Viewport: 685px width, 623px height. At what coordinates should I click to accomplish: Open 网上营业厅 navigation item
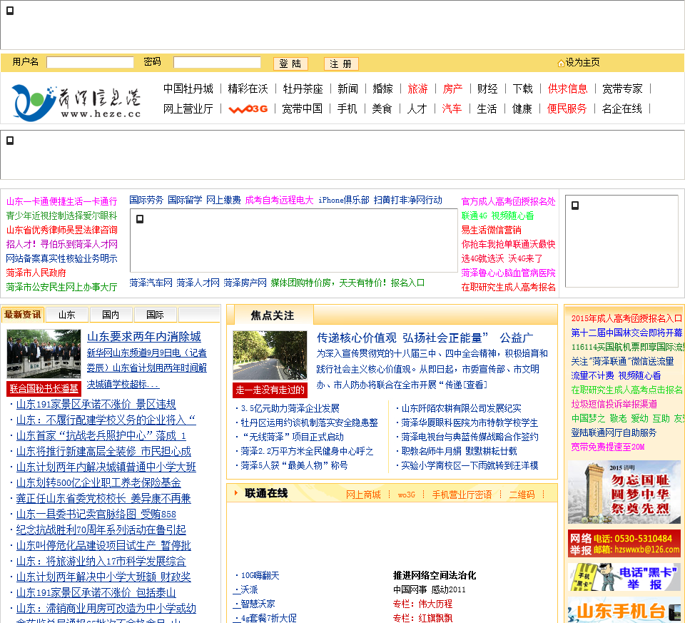coord(188,108)
